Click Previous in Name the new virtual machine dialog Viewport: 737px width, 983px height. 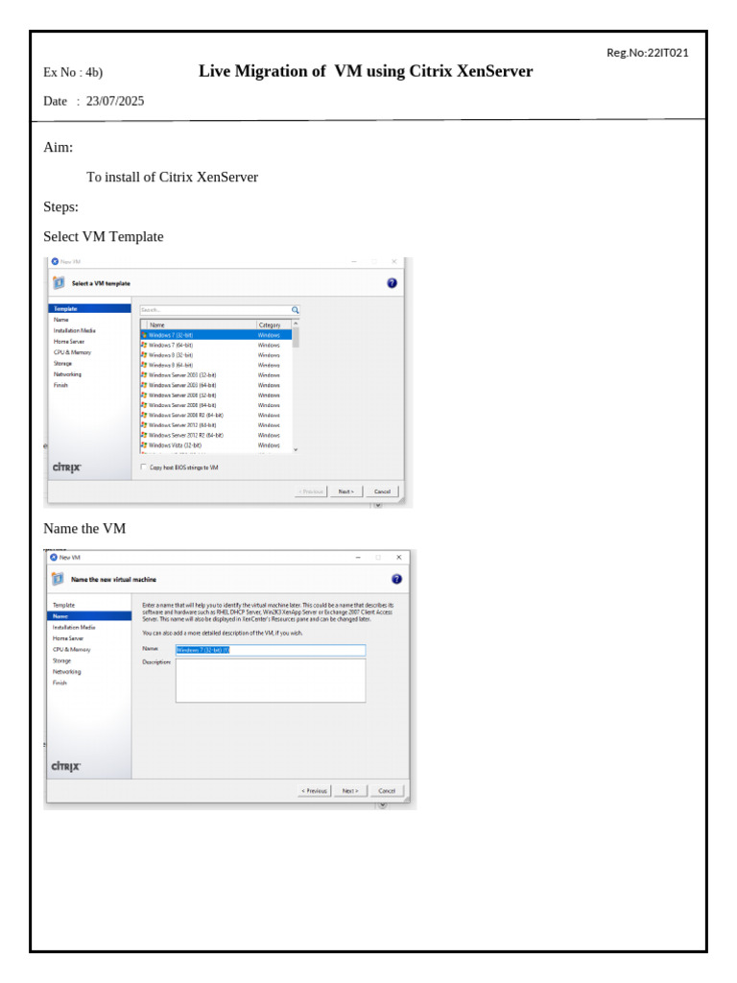tap(315, 791)
